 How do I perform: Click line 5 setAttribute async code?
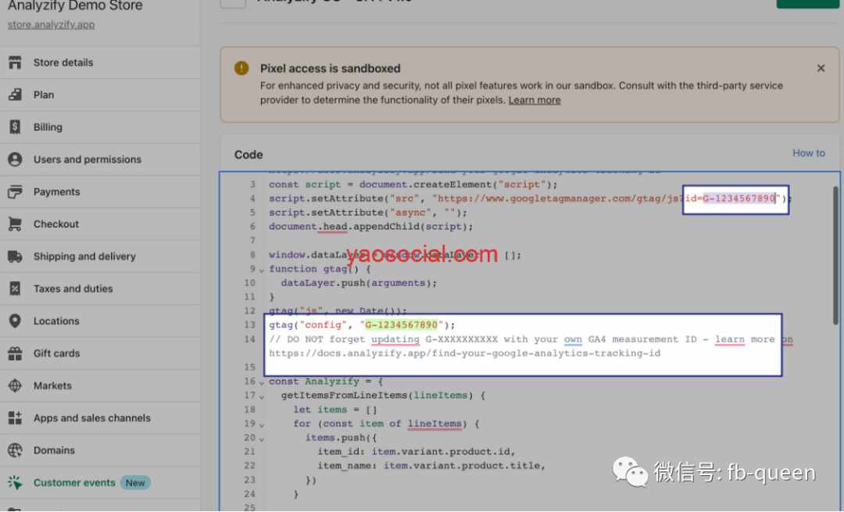[368, 212]
